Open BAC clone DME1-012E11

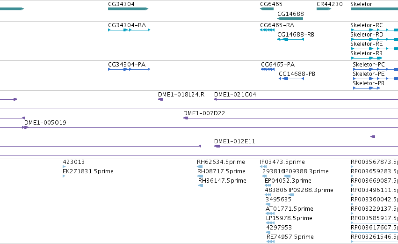[234, 141]
